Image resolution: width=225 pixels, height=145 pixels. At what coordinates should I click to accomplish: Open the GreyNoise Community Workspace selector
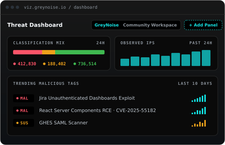pyautogui.click(x=136, y=25)
